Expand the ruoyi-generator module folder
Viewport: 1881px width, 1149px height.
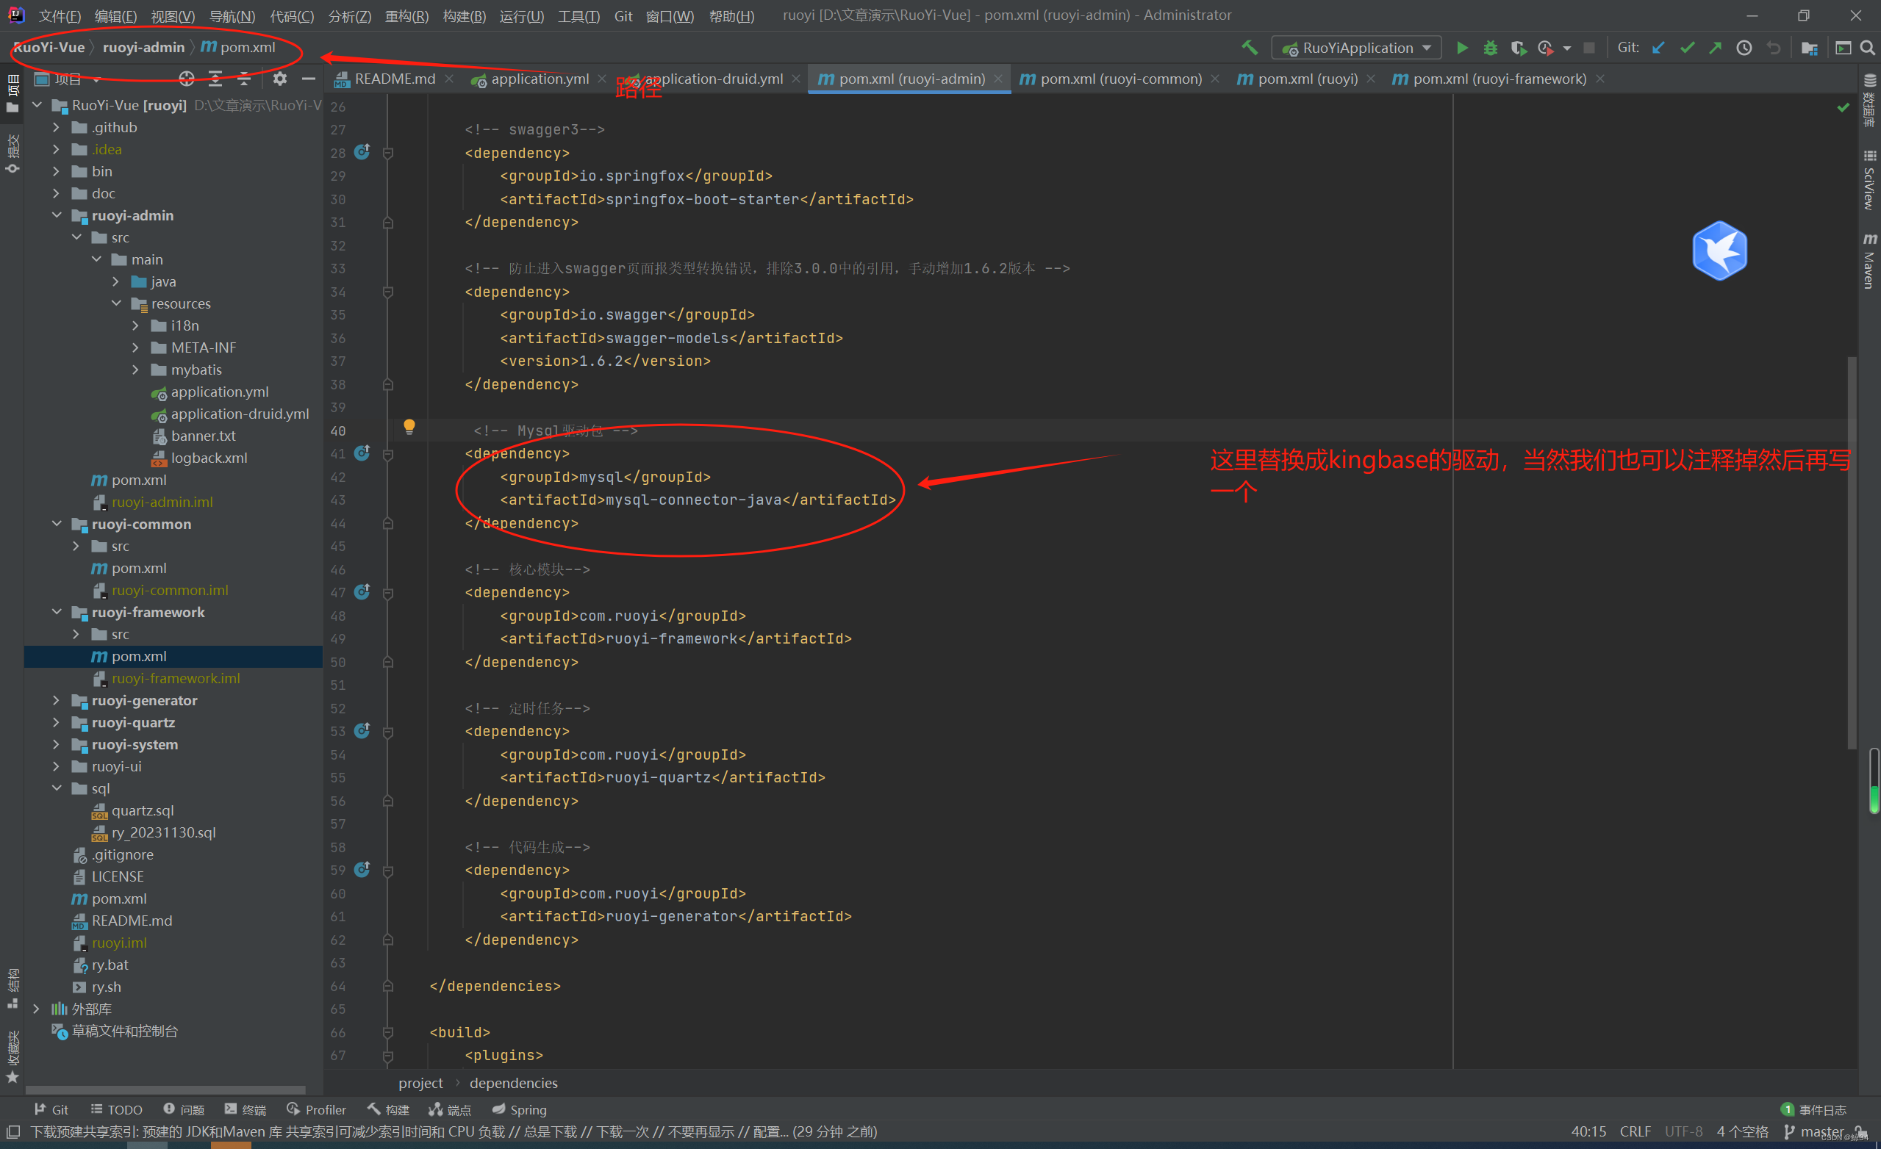pos(57,700)
